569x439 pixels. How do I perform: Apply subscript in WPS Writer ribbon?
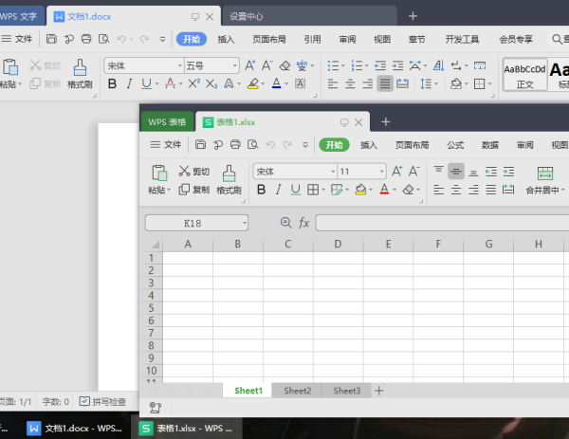click(x=211, y=83)
